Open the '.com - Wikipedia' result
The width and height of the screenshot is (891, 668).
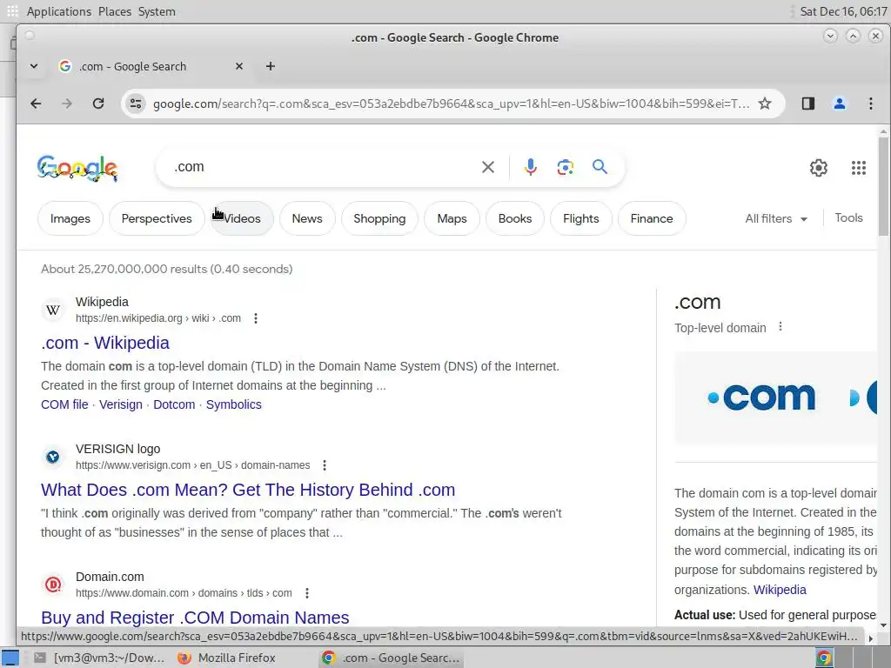[x=105, y=343]
